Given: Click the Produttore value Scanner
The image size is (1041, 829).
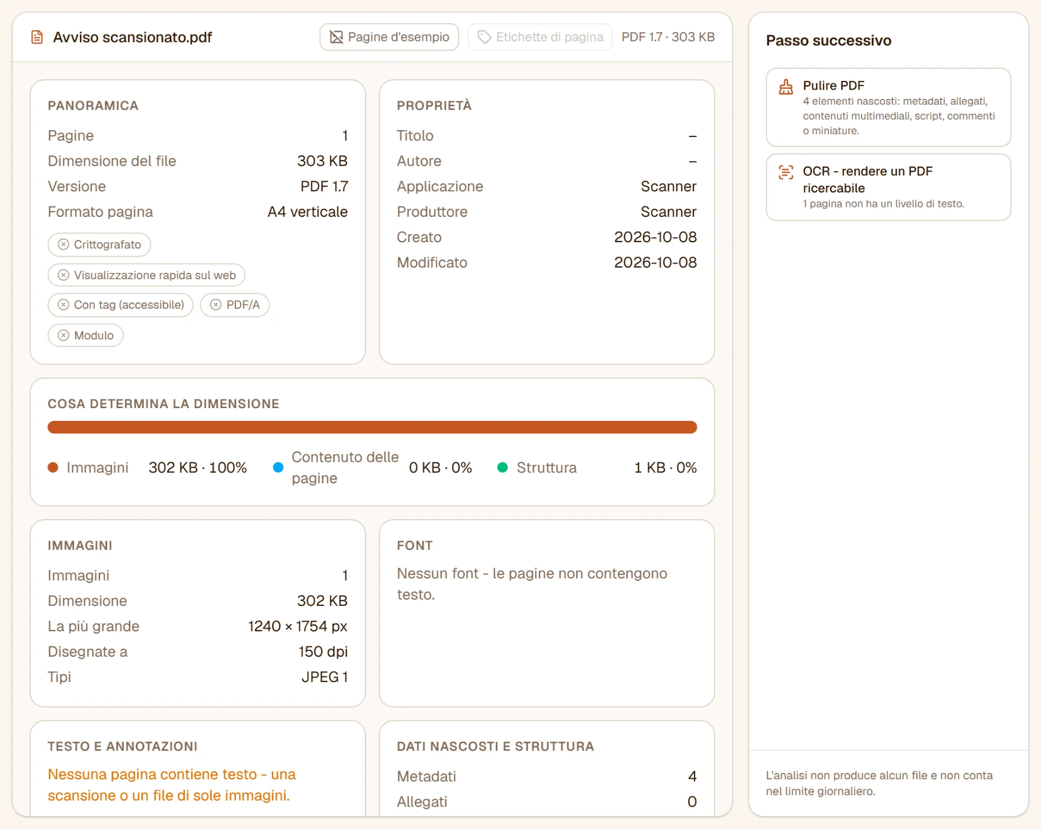Looking at the screenshot, I should pos(669,212).
